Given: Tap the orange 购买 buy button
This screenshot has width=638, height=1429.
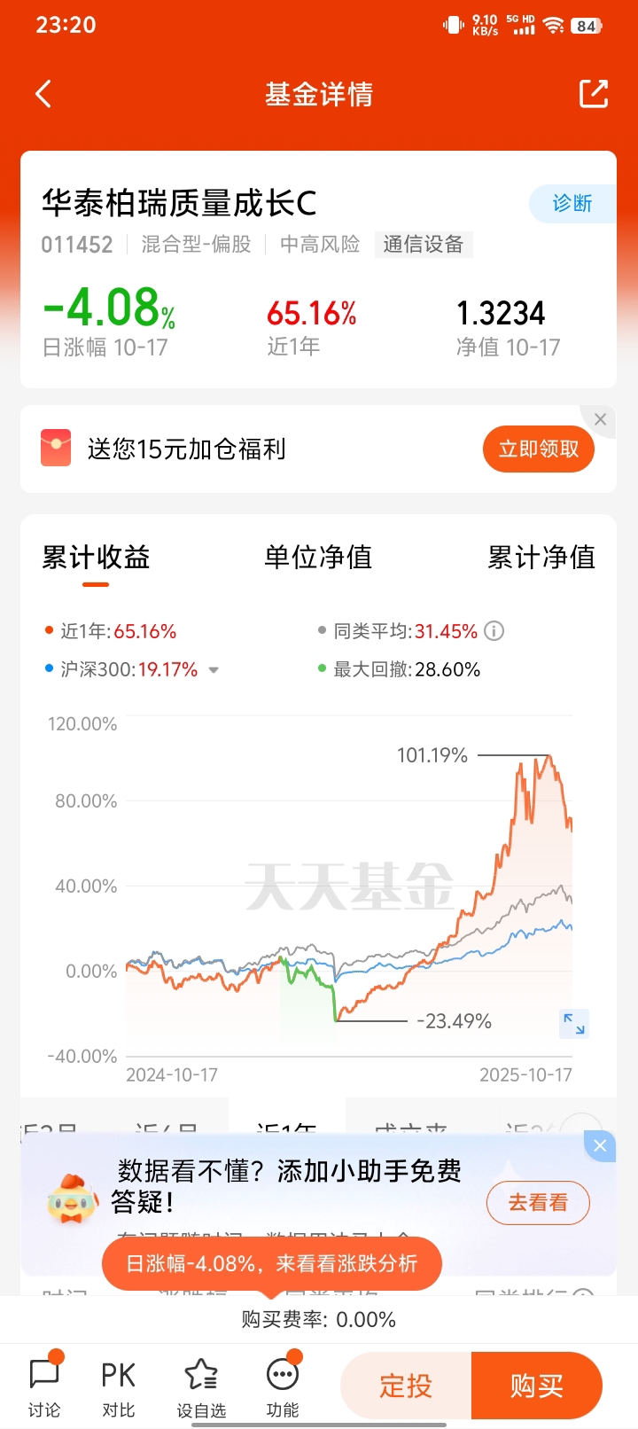Looking at the screenshot, I should click(537, 1385).
